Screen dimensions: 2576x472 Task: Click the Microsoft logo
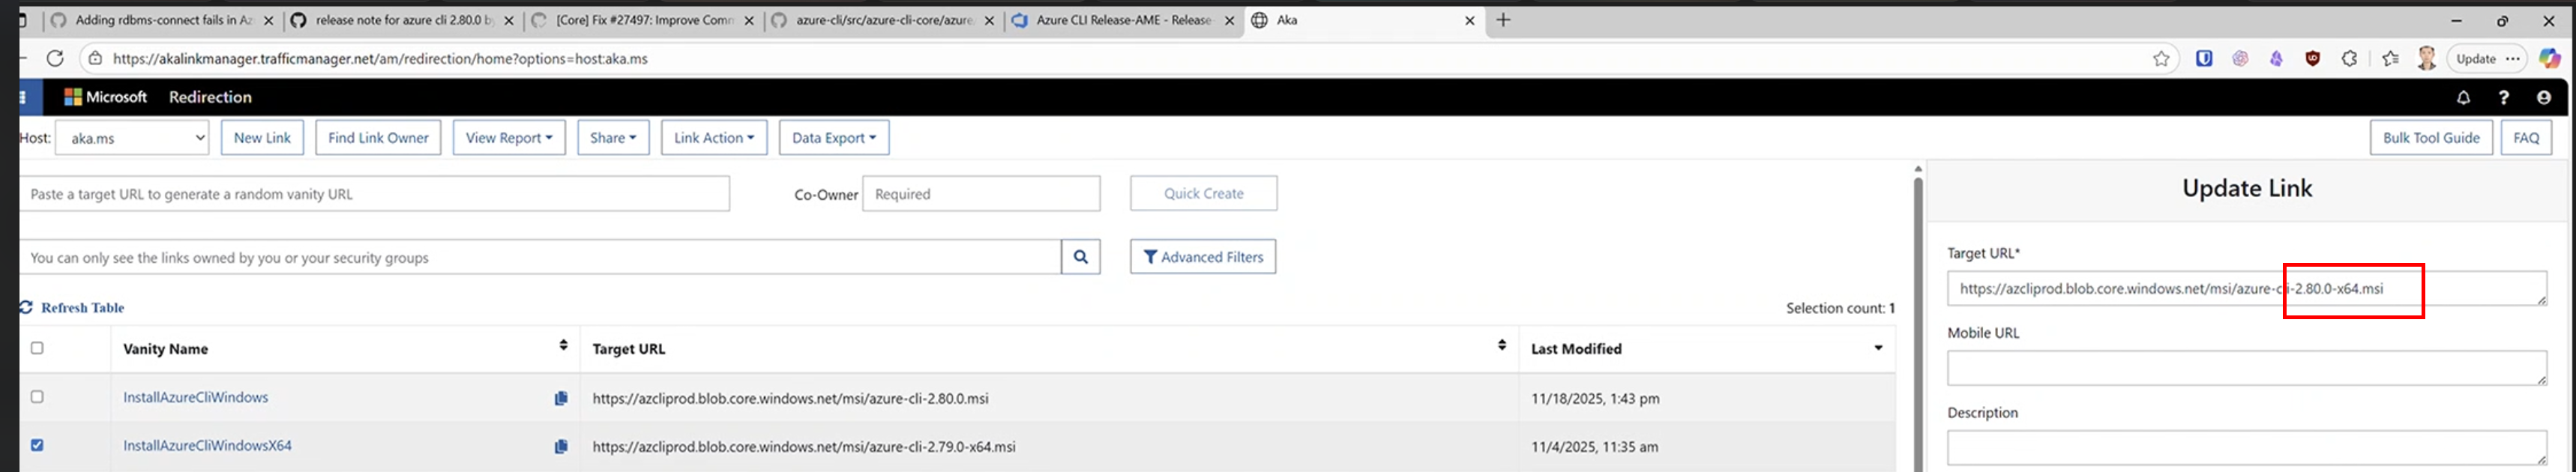(73, 97)
